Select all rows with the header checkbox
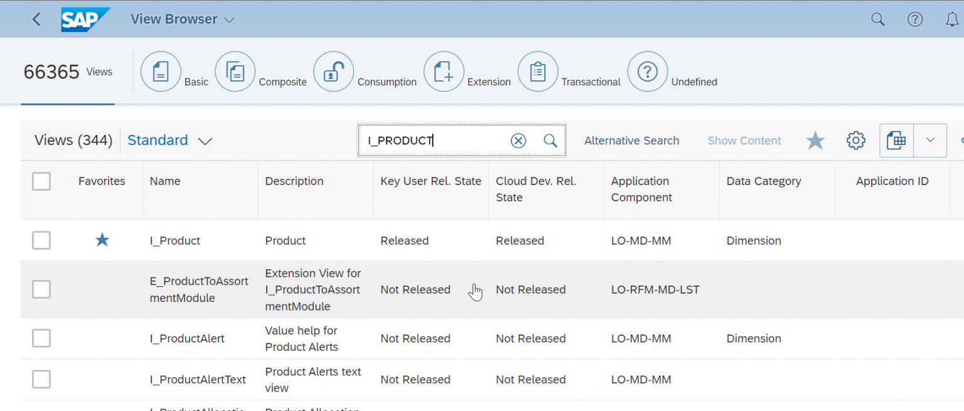Viewport: 964px width, 411px height. pos(41,181)
